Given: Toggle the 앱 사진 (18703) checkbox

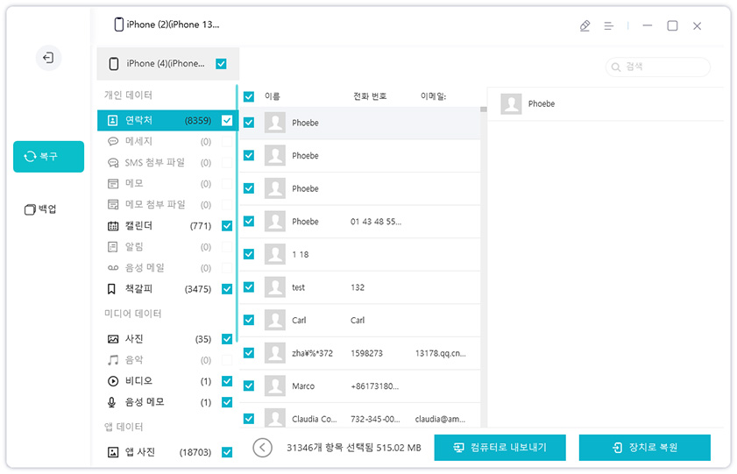Looking at the screenshot, I should 227,452.
